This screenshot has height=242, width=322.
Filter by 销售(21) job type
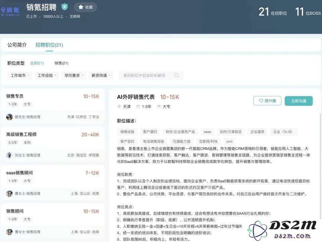tap(61, 63)
